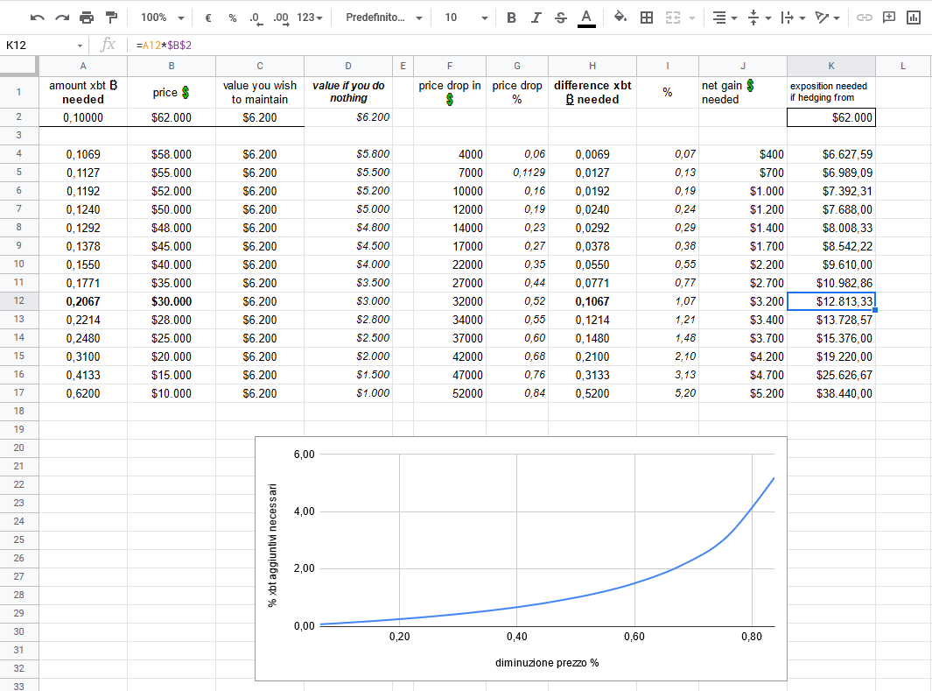Click the 'value you wish to maintain' header cell

(x=260, y=92)
